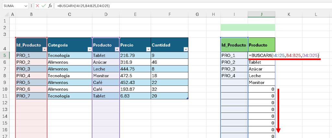The image size is (332, 138).
Task: Show the Cantidad filter options
Action: (x=185, y=49)
